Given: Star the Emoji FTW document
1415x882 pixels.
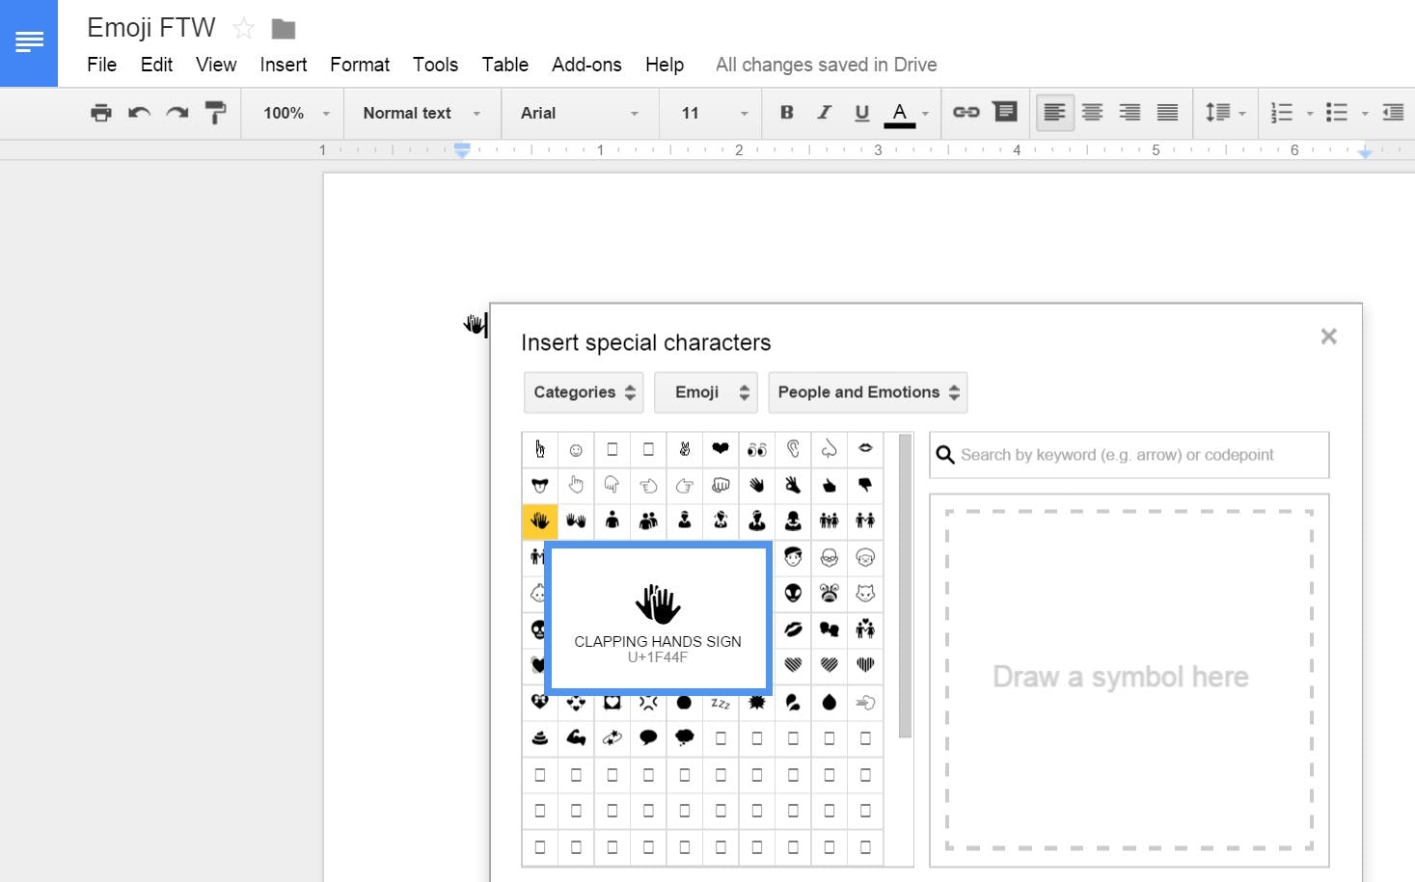Looking at the screenshot, I should [243, 28].
